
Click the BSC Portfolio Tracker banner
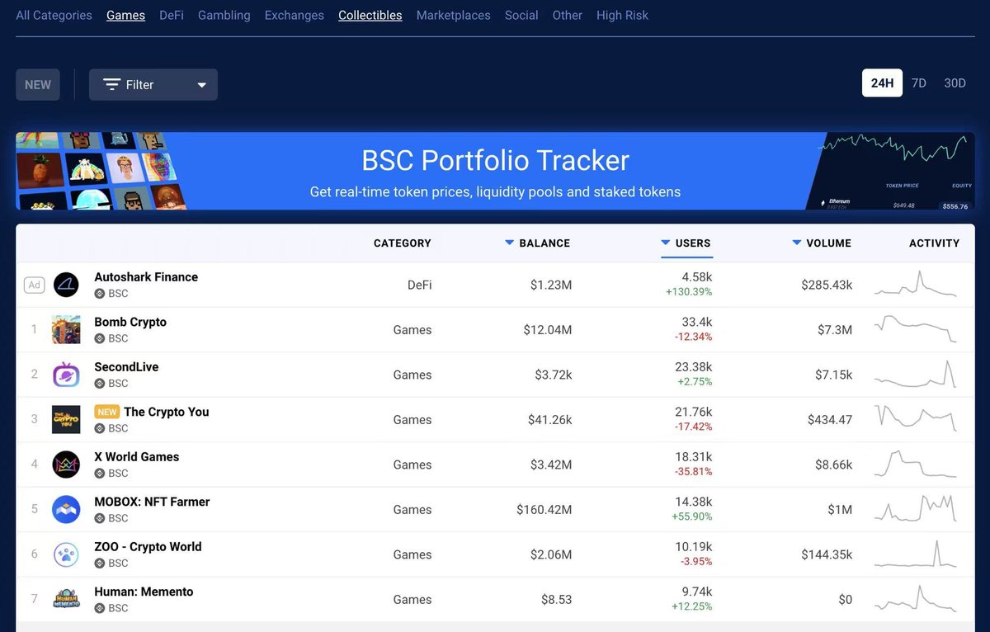[x=495, y=171]
